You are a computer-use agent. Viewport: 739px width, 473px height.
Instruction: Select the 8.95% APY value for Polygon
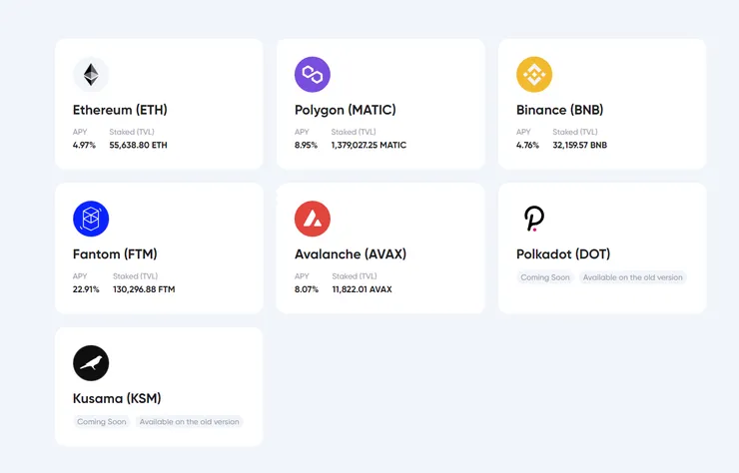pyautogui.click(x=306, y=145)
